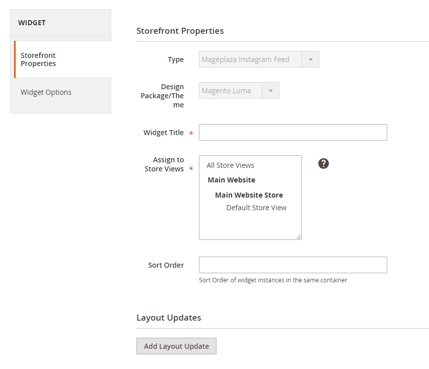Click the WIDGET sidebar header
Image resolution: width=429 pixels, height=369 pixels.
tap(32, 23)
